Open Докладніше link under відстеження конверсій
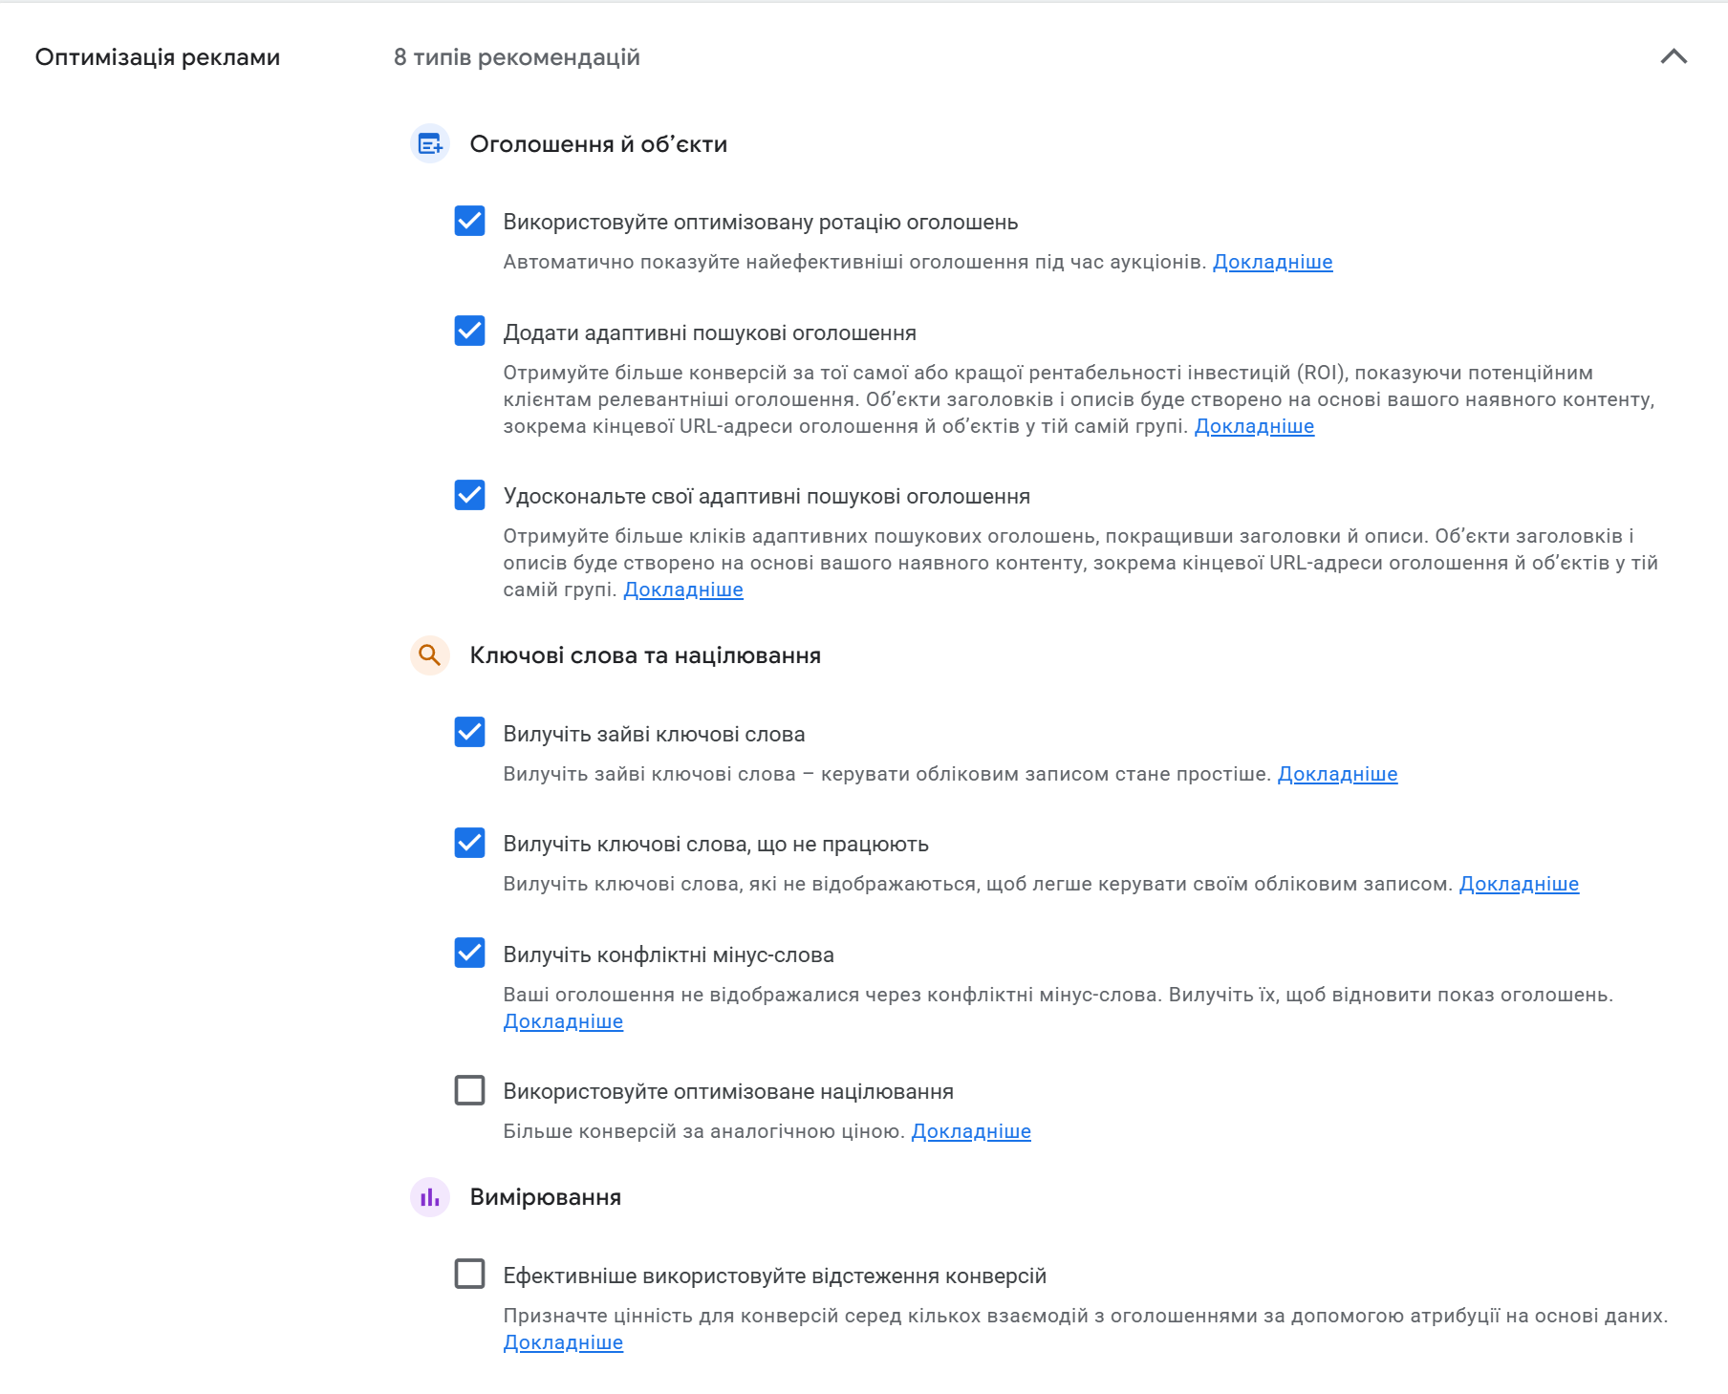 click(563, 1342)
